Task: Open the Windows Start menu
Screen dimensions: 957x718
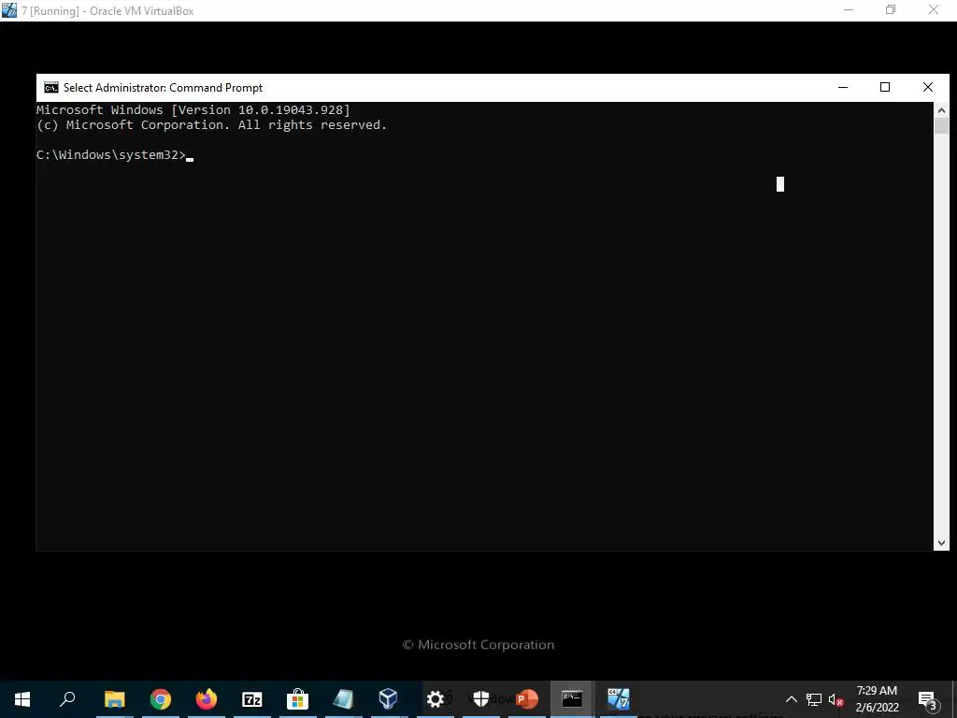Action: tap(22, 698)
